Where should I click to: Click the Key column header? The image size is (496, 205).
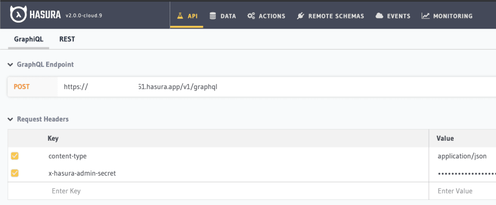click(x=53, y=139)
